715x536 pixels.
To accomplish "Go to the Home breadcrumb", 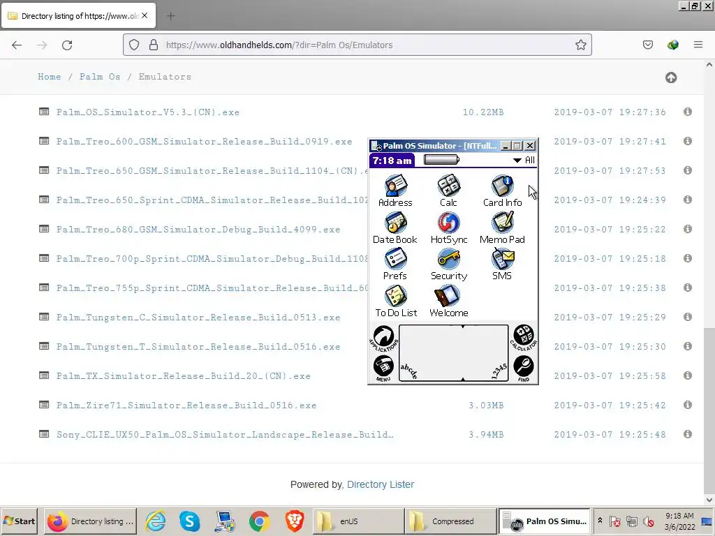I will (50, 77).
